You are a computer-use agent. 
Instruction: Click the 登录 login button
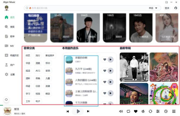tap(167, 8)
